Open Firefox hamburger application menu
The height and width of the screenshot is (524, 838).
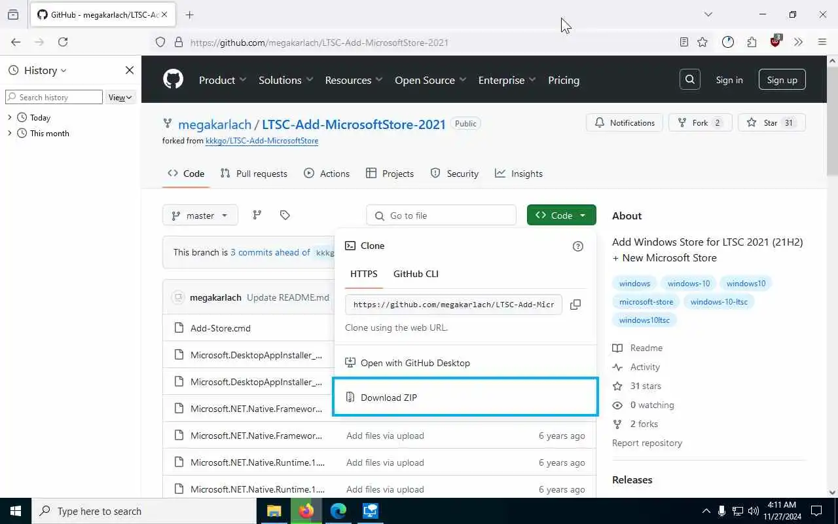tap(822, 42)
